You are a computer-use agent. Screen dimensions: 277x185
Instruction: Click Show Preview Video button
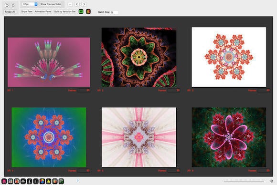(51, 4)
